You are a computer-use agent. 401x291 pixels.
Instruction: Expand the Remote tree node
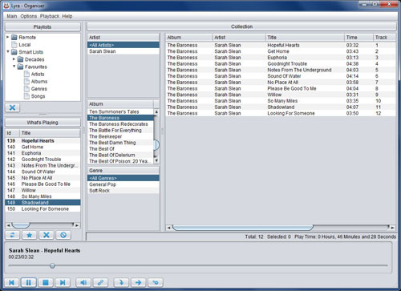pos(8,37)
